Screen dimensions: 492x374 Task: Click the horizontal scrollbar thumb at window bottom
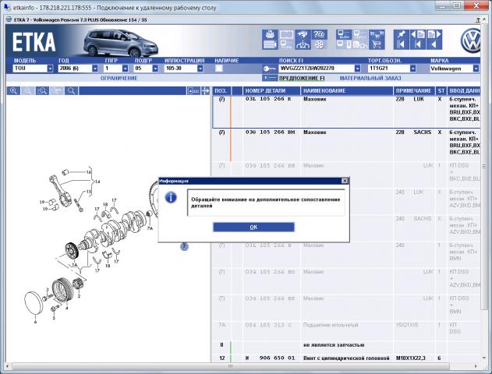pyautogui.click(x=231, y=366)
